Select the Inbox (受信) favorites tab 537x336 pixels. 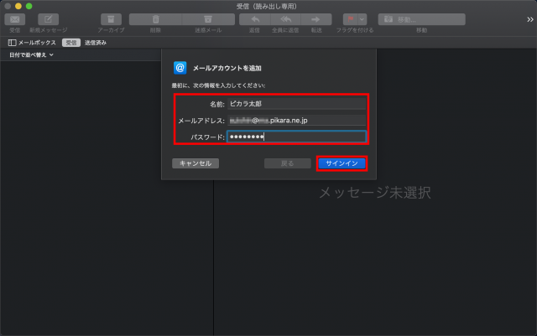pyautogui.click(x=71, y=42)
